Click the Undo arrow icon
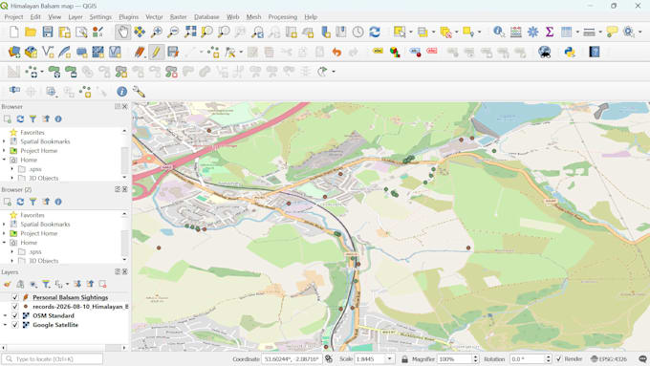Viewport: 650px width, 366px height. click(x=336, y=53)
